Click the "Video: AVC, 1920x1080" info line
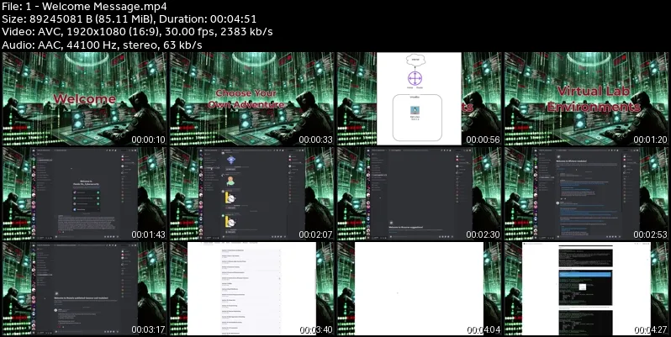The height and width of the screenshot is (337, 671). [137, 32]
